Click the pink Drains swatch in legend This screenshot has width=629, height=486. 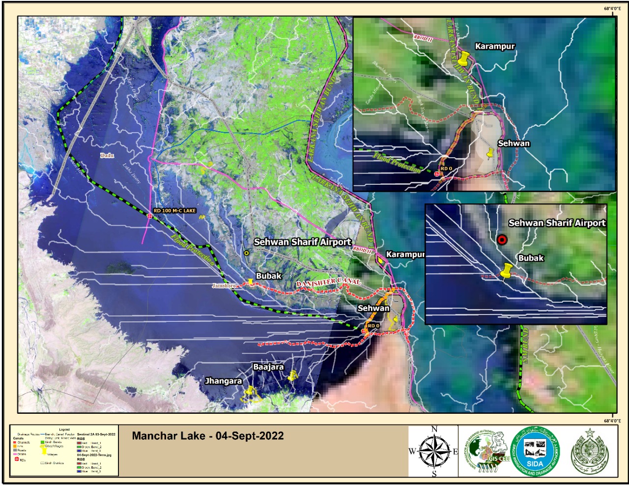coord(15,454)
